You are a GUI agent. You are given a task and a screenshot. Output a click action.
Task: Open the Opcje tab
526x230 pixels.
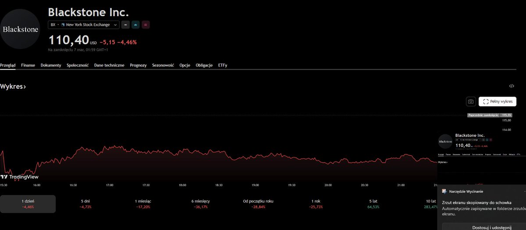pos(185,65)
